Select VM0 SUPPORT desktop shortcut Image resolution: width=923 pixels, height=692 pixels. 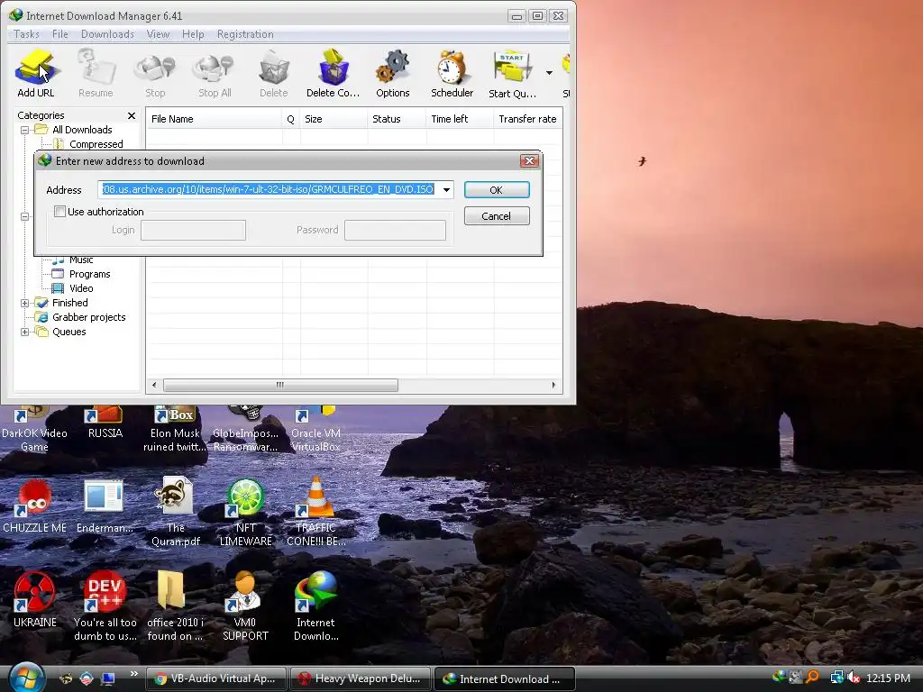pyautogui.click(x=245, y=606)
